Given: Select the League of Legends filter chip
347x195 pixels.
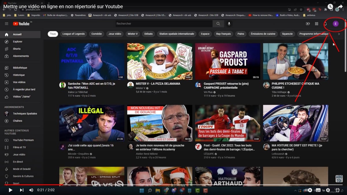Looking at the screenshot, I should (x=74, y=34).
